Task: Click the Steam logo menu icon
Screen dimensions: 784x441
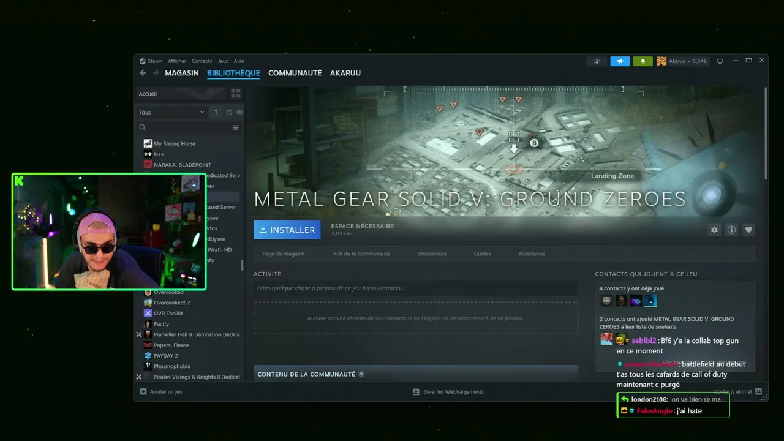Action: (x=142, y=61)
